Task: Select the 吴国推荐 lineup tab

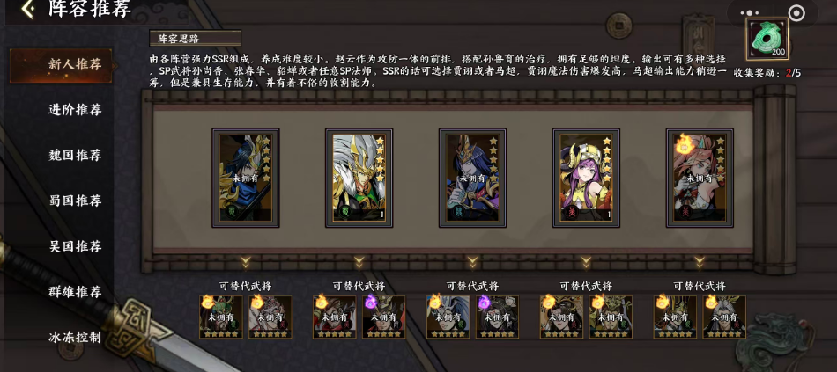Action: click(75, 247)
